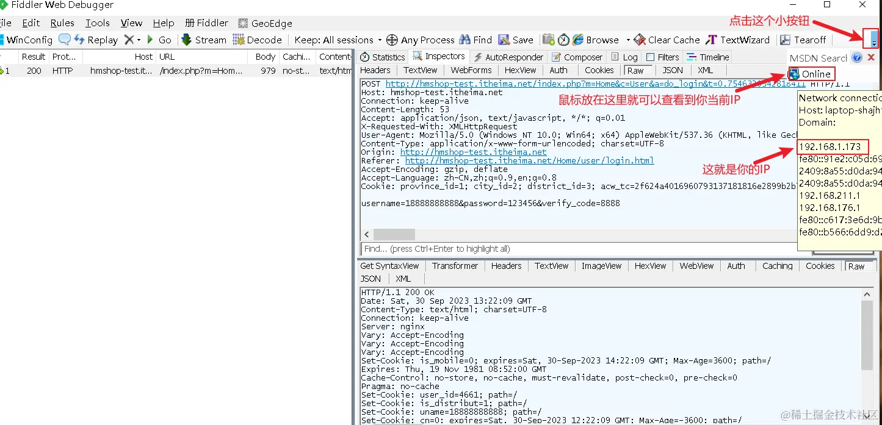Switch to the Log tab
The height and width of the screenshot is (425, 882).
point(624,57)
